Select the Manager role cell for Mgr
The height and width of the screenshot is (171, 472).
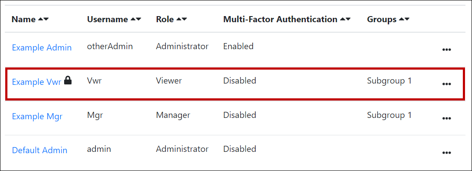point(173,115)
